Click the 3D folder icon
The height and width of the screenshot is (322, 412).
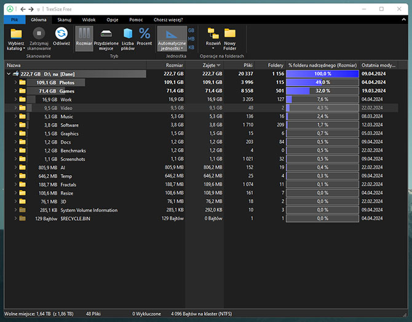point(23,202)
